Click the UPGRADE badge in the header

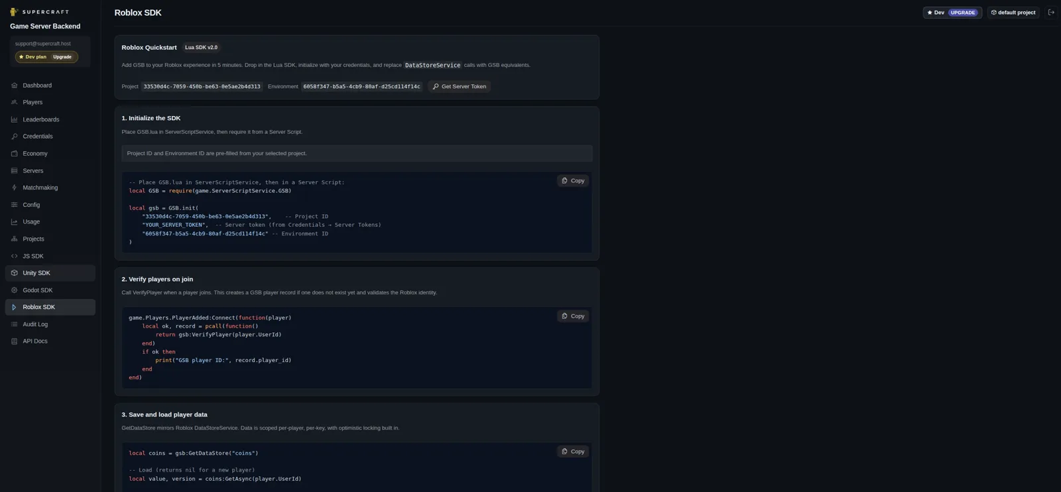962,12
